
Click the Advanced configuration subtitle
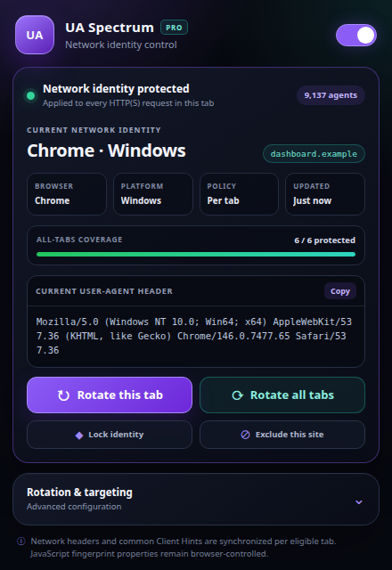(74, 507)
